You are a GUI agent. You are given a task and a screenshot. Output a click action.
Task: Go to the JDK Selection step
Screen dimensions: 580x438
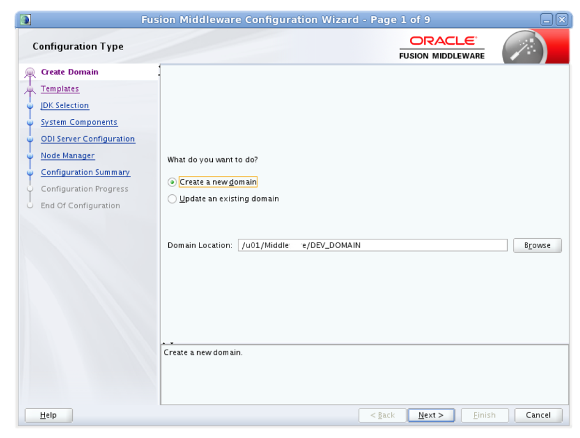coord(65,105)
